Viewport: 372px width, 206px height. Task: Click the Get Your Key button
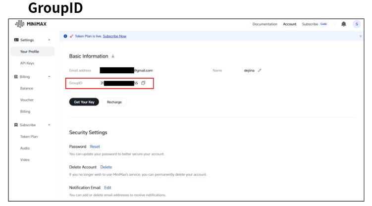click(x=84, y=102)
